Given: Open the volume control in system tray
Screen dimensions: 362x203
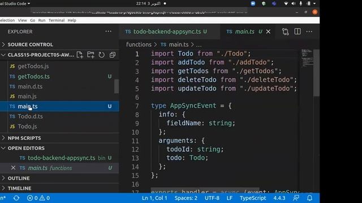Looking at the screenshot, I should tap(293, 3).
